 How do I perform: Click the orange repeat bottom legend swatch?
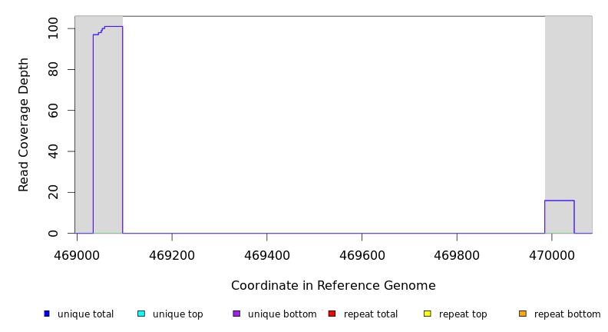523,314
